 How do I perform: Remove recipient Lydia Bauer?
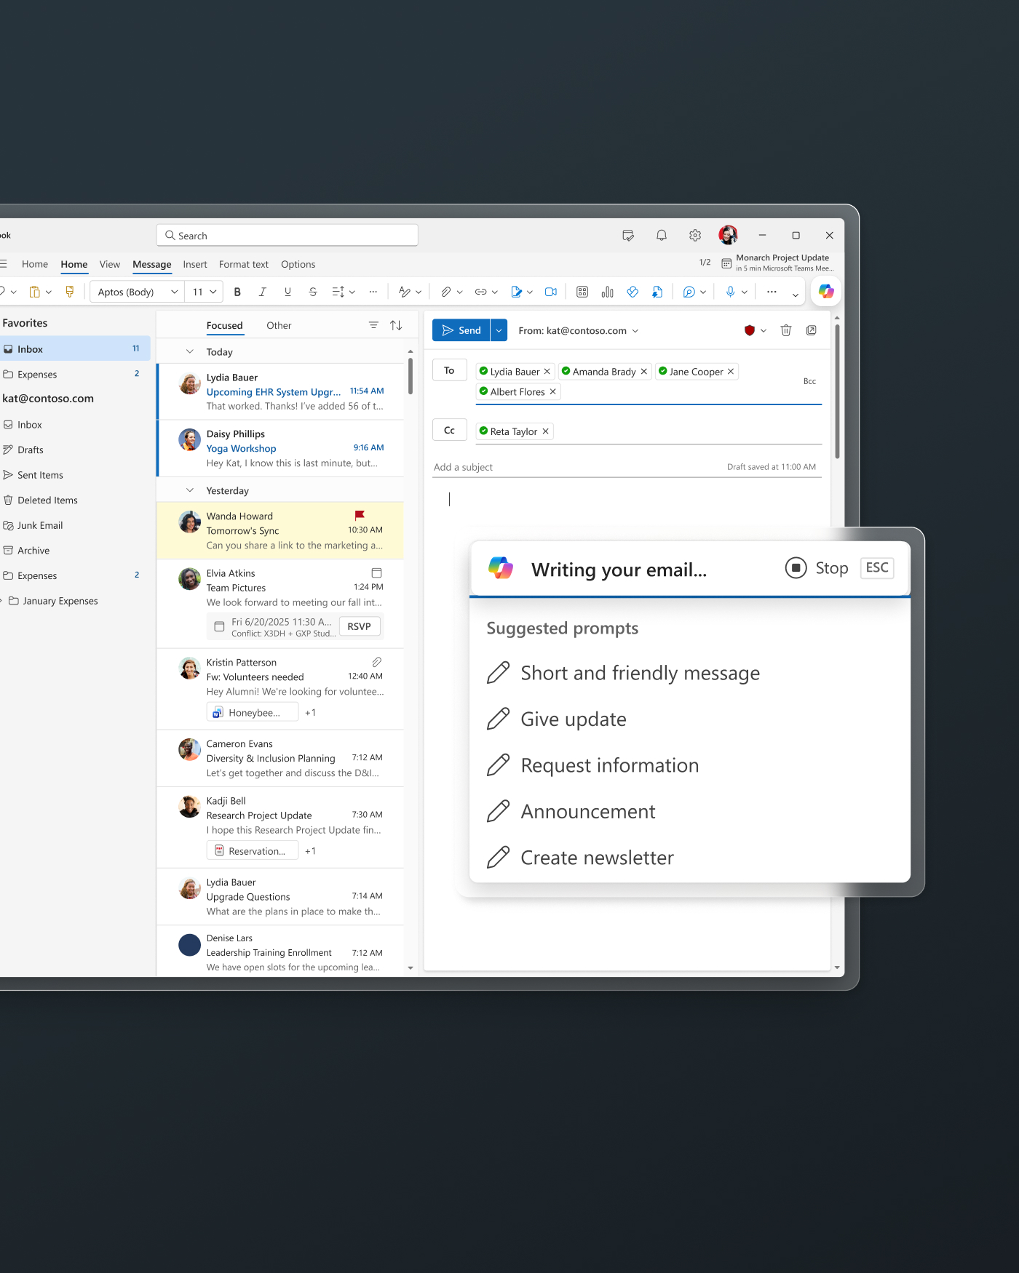[x=547, y=371]
